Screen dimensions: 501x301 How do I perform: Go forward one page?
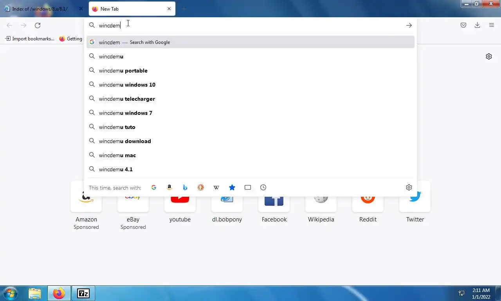(x=23, y=25)
